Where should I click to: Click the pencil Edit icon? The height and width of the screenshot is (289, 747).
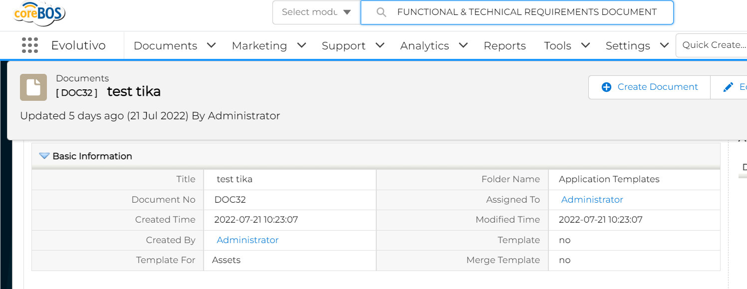click(x=728, y=87)
